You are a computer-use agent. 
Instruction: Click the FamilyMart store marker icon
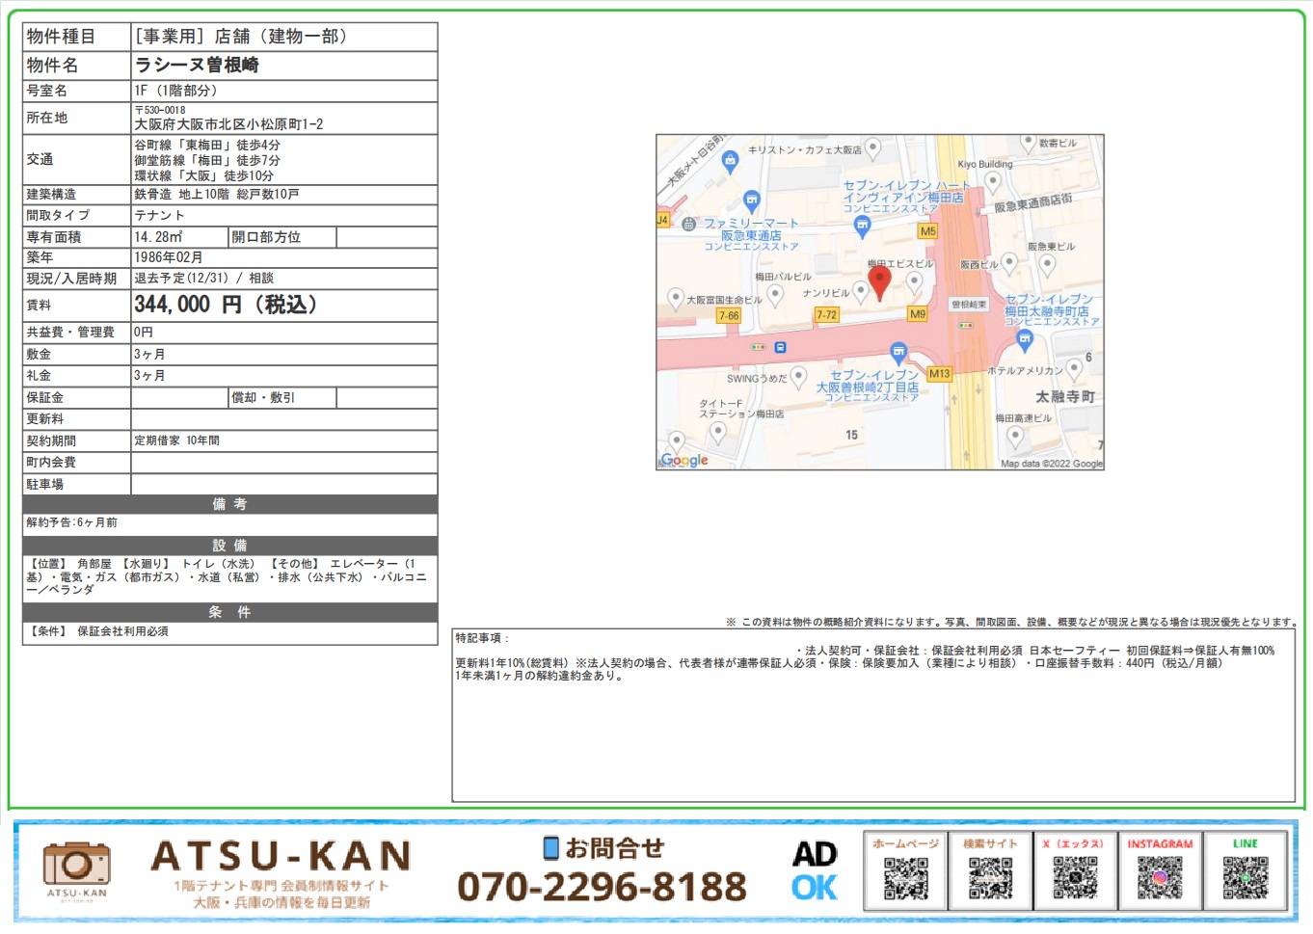(x=752, y=200)
